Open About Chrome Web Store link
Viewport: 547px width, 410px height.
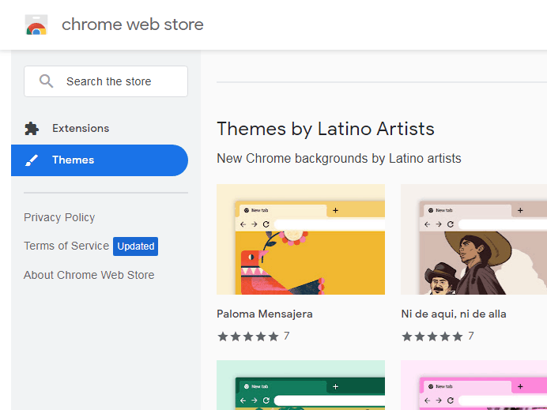(89, 275)
